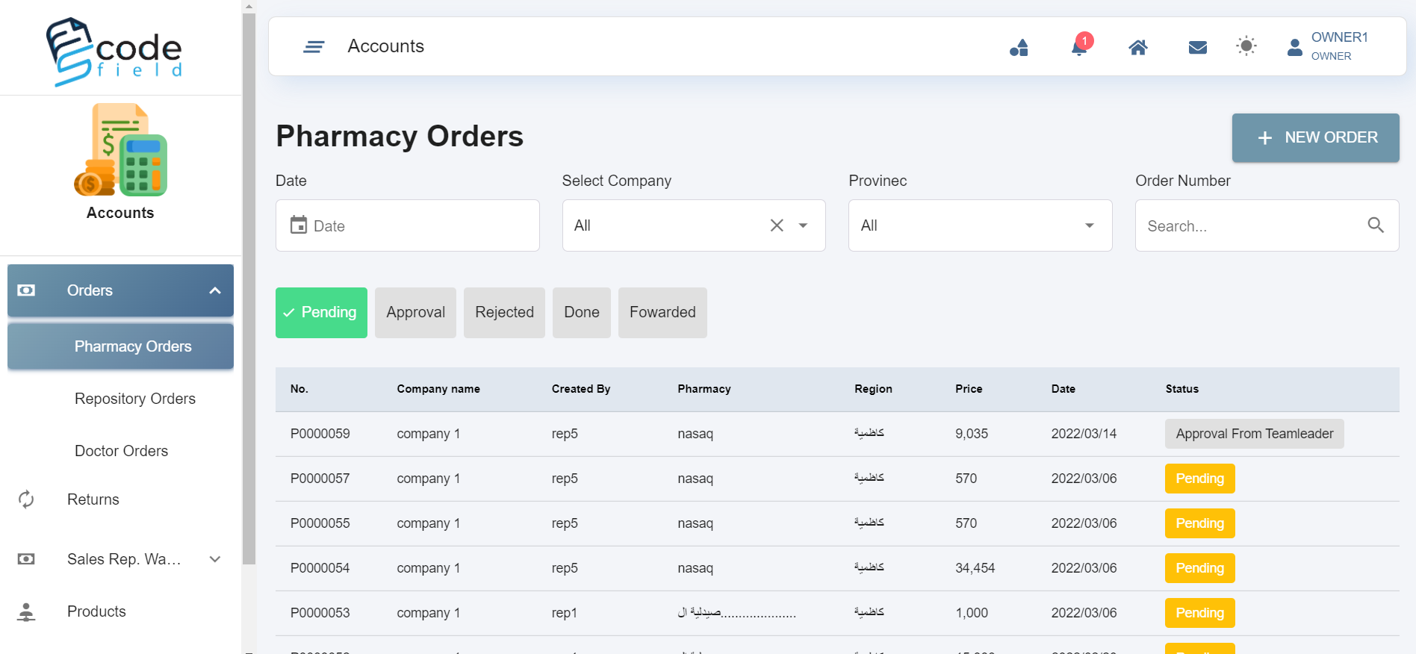
Task: Click the NEW ORDER button
Action: (x=1315, y=138)
